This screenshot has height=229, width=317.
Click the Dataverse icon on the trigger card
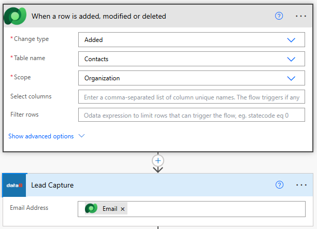point(15,16)
